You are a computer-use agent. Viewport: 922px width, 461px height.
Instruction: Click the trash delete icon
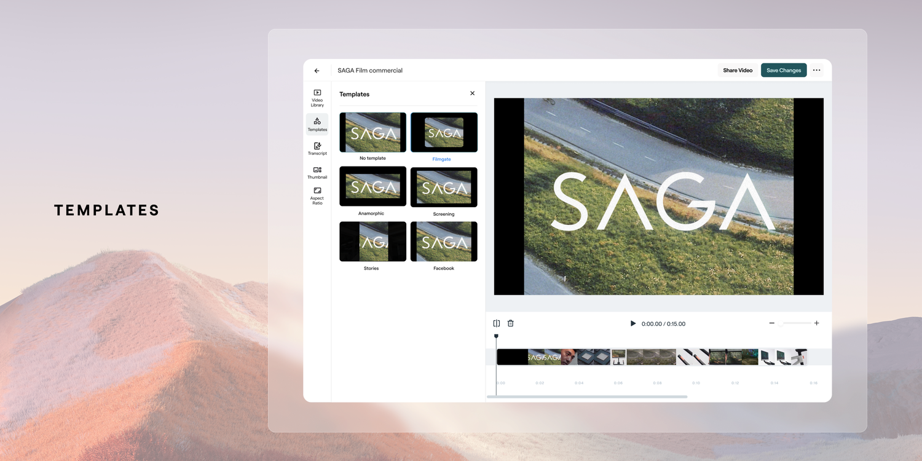(x=510, y=323)
